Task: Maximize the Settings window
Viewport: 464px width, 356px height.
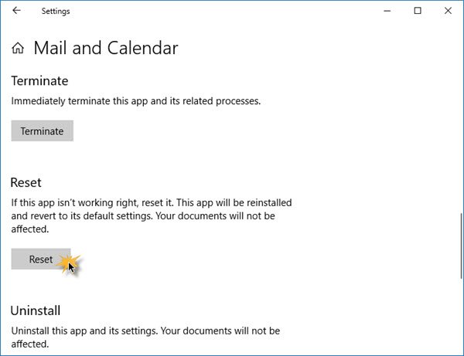Action: (x=418, y=11)
